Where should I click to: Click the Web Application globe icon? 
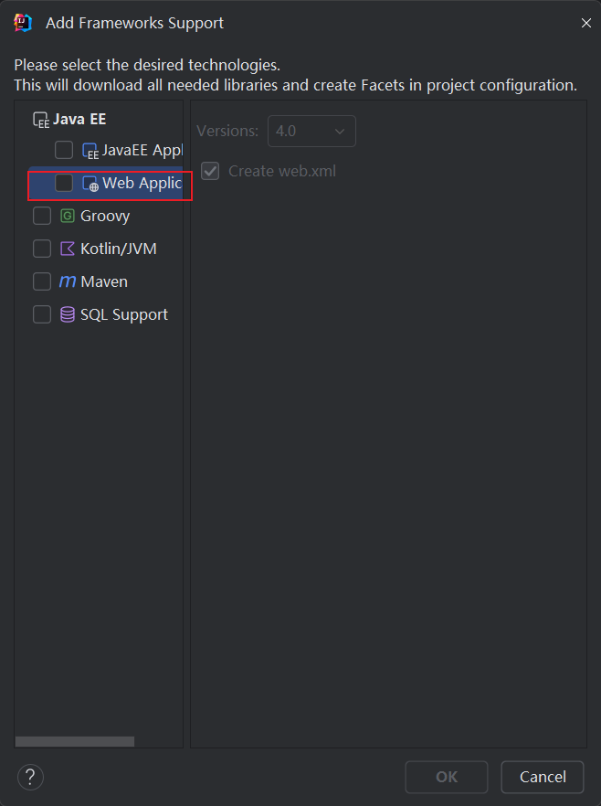90,184
